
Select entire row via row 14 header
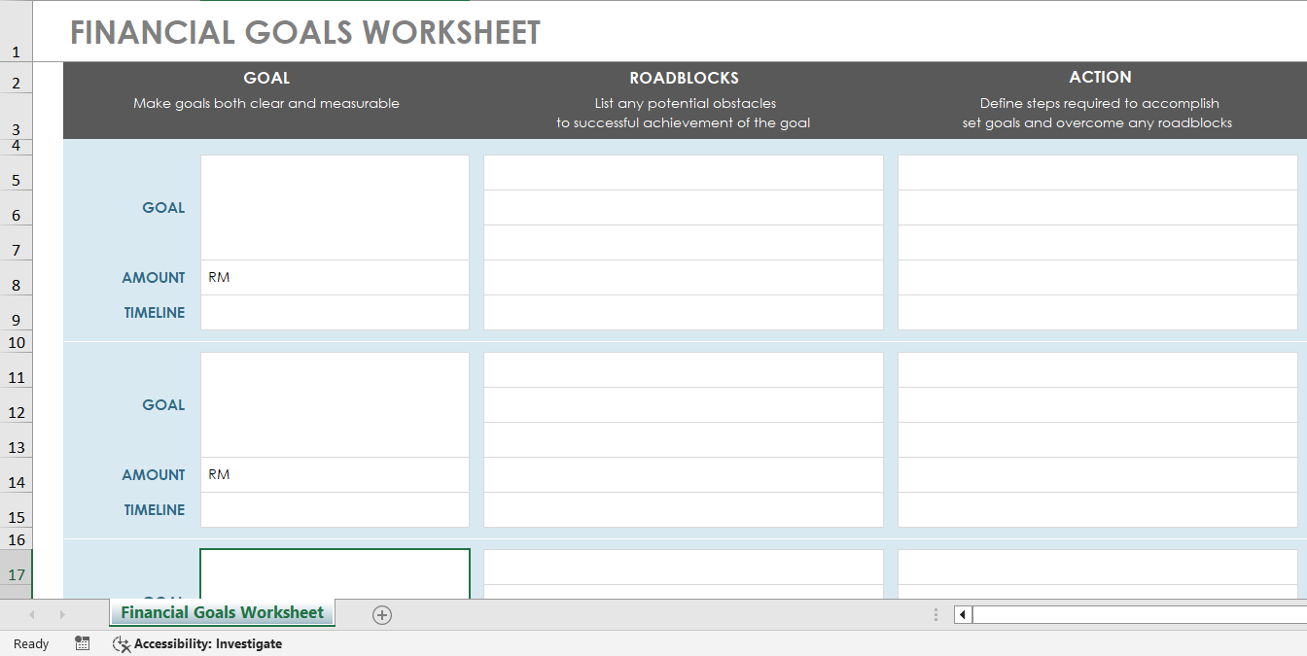tap(16, 475)
